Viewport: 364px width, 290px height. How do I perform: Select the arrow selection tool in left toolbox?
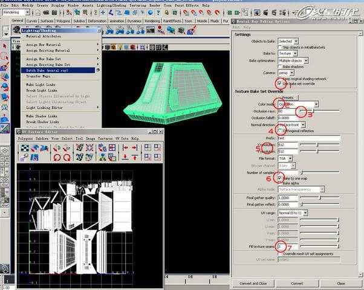click(4, 46)
